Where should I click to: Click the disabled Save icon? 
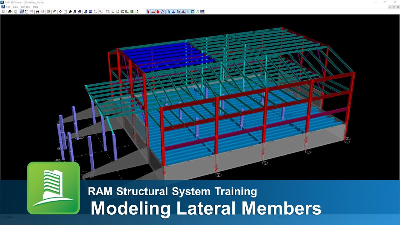click(4, 12)
